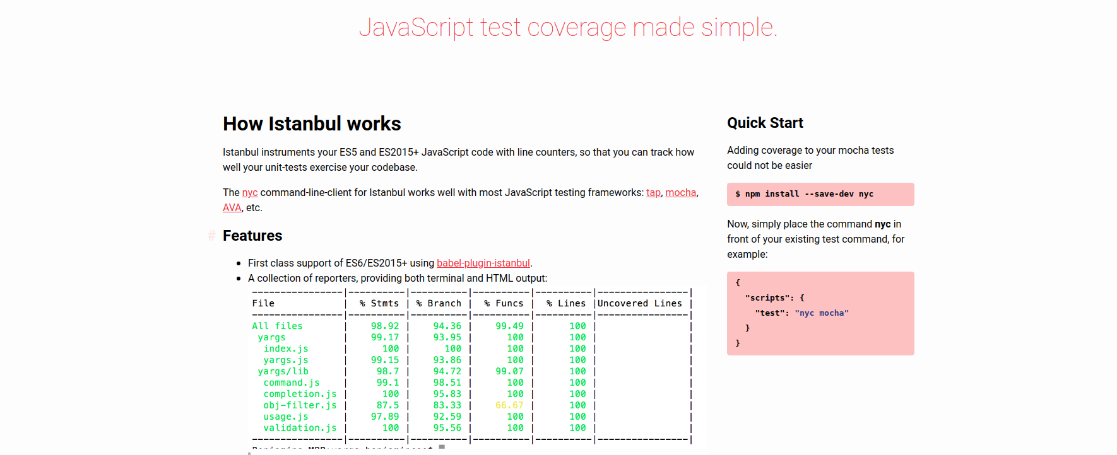Click the 'yargs/lib' row label
This screenshot has height=455, width=1117.
tap(283, 371)
